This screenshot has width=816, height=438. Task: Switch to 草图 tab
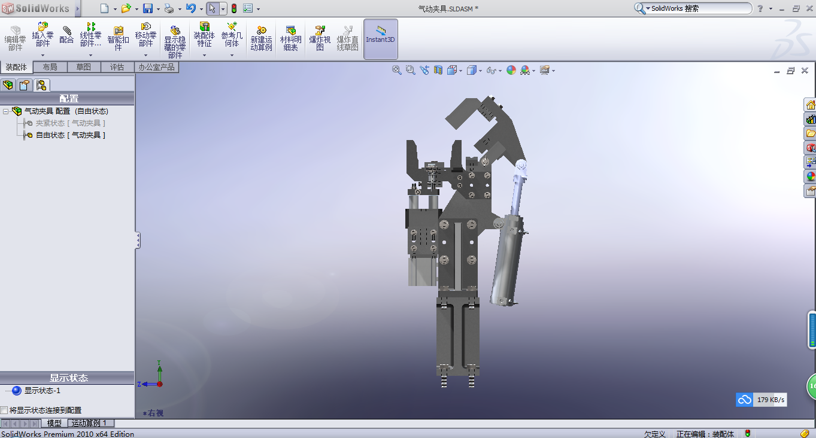[x=84, y=67]
